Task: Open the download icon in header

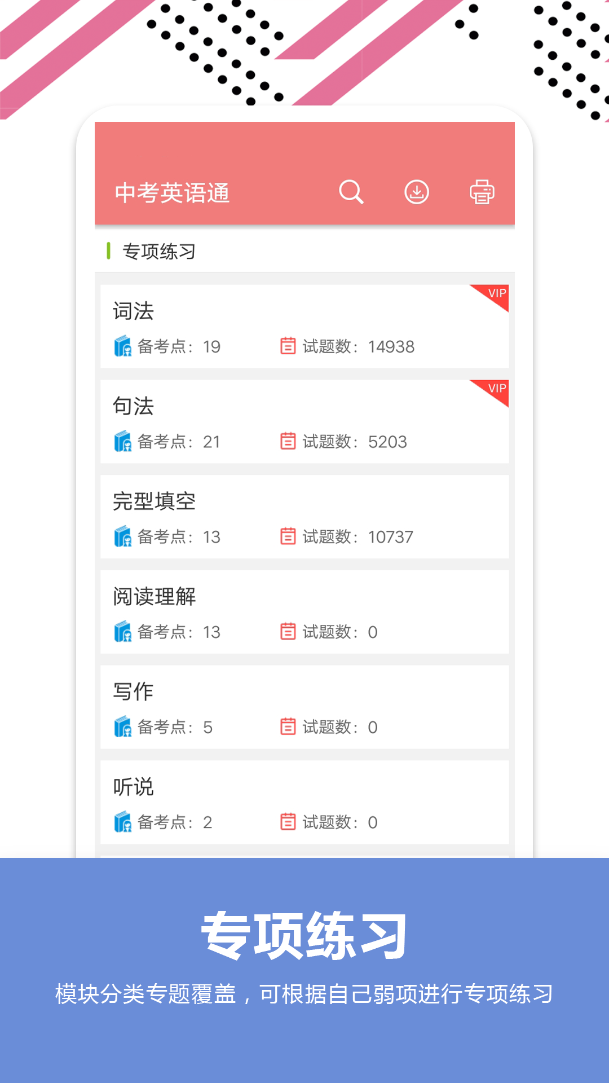Action: pos(417,192)
